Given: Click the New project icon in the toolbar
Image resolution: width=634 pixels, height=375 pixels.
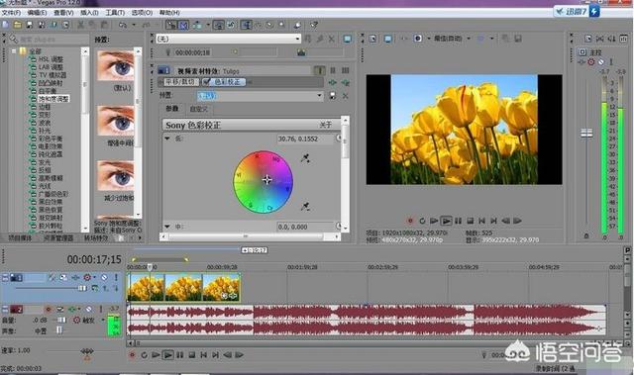Looking at the screenshot, I should click(6, 25).
